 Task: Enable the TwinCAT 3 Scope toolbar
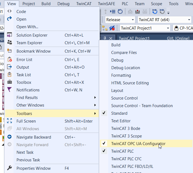146,136
